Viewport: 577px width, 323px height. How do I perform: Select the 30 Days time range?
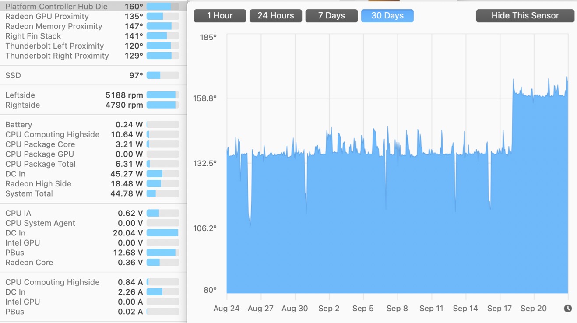[387, 16]
